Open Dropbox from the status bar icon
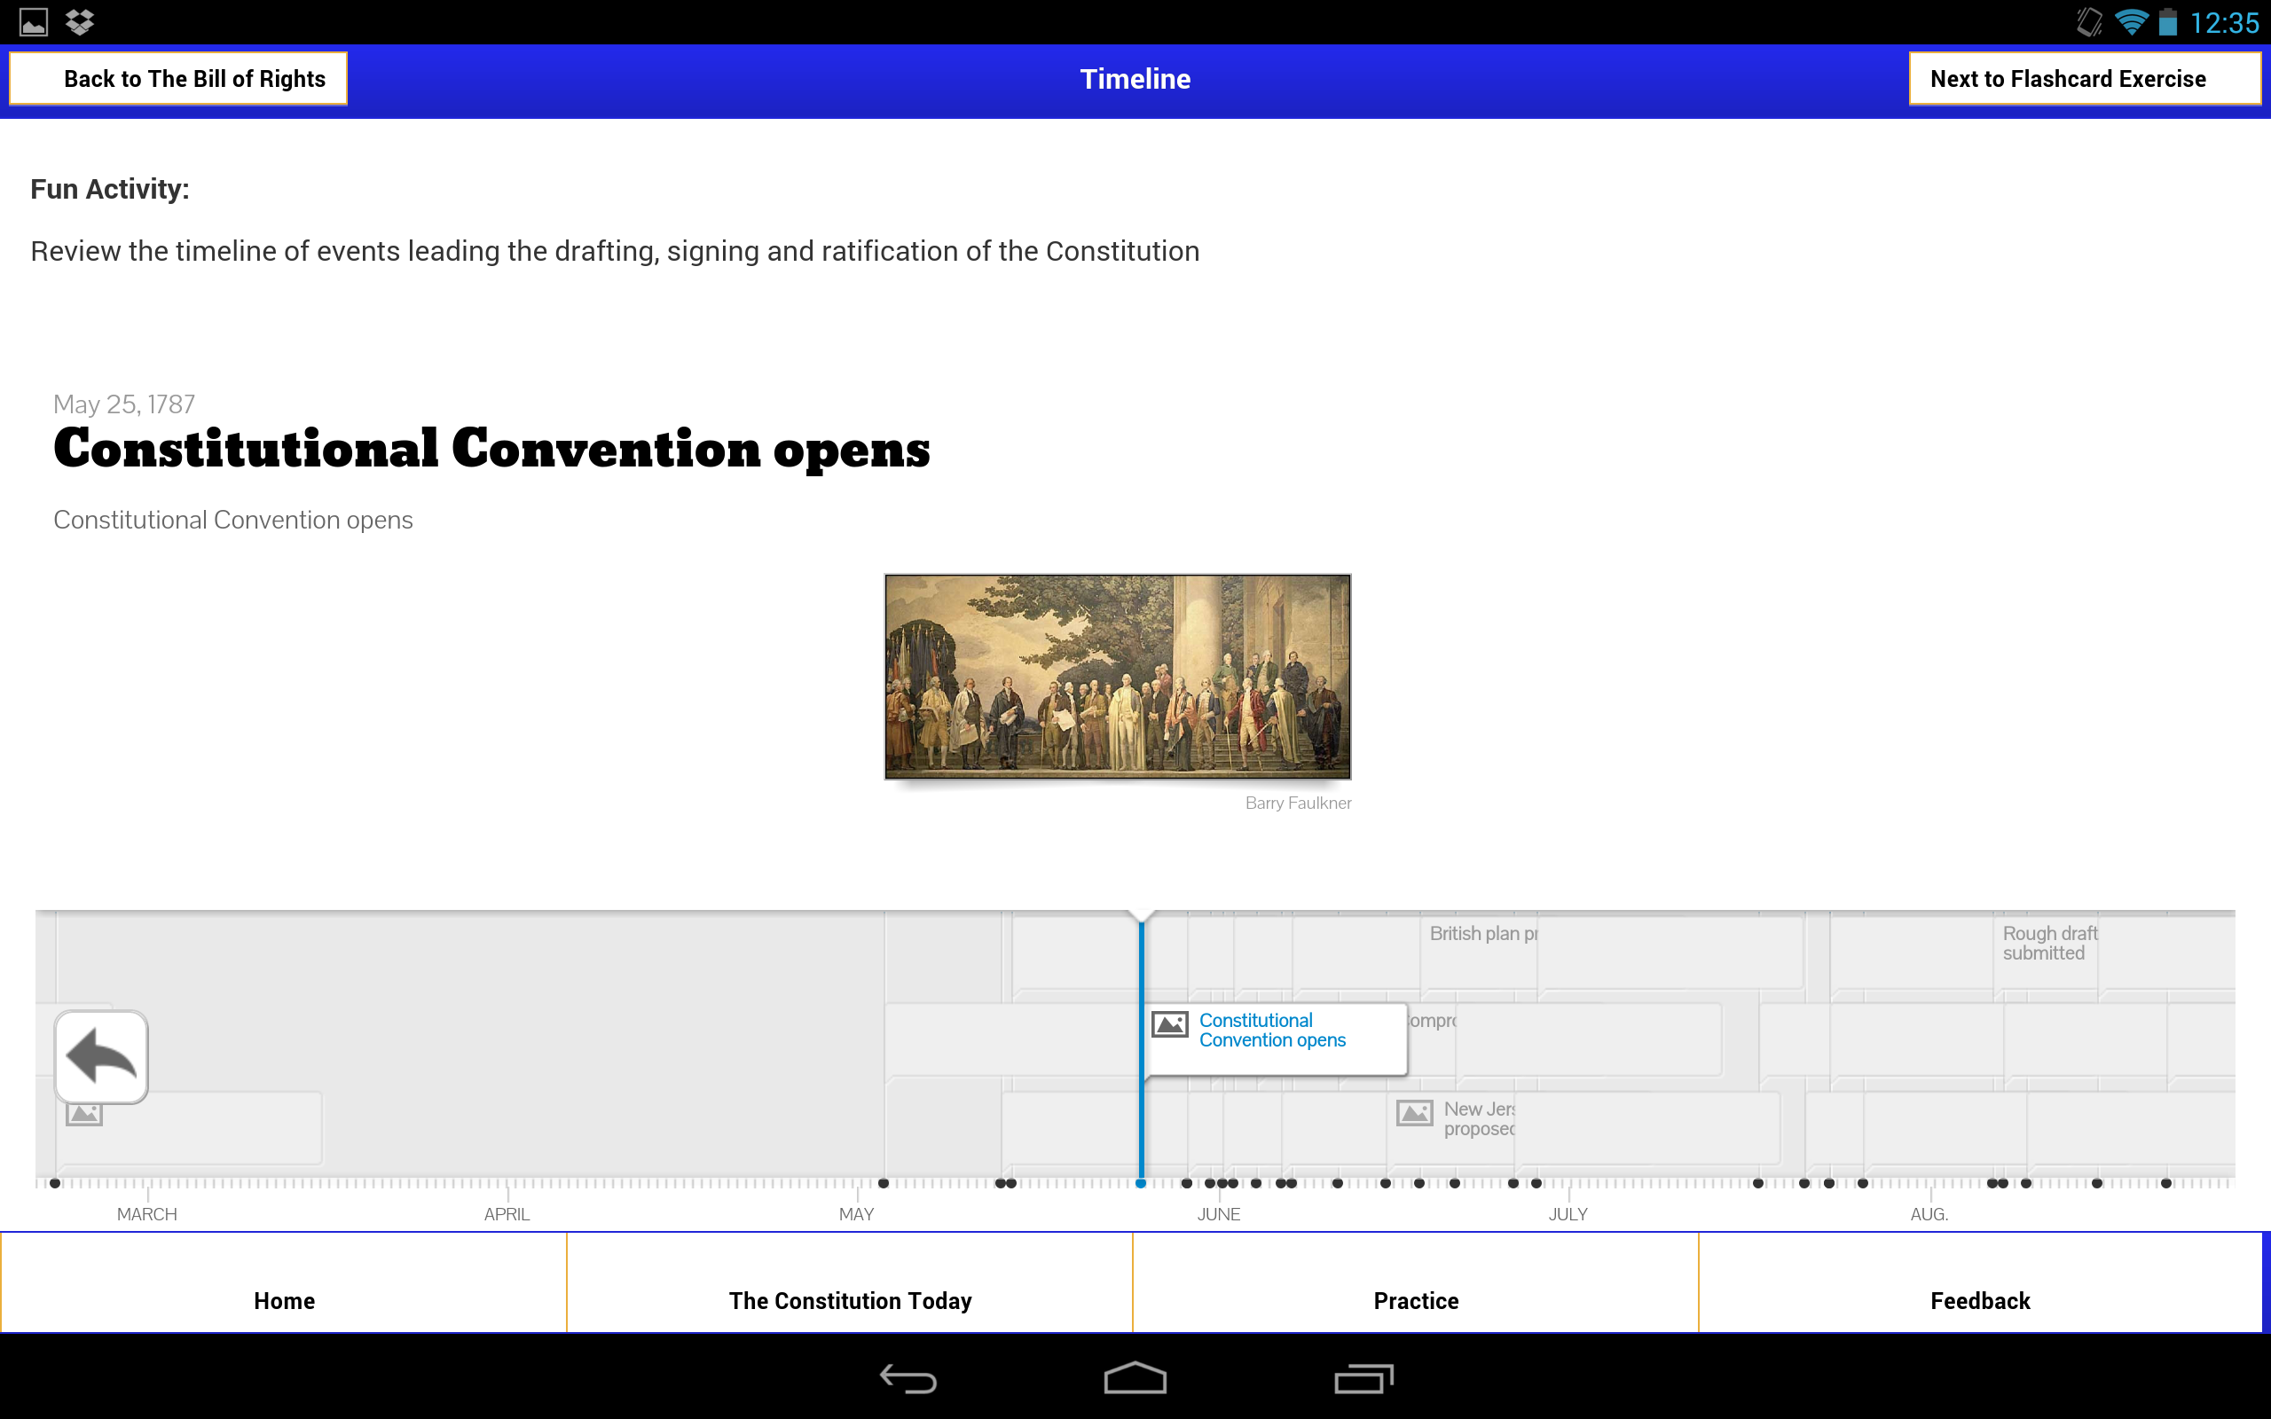The width and height of the screenshot is (2271, 1419). point(79,20)
